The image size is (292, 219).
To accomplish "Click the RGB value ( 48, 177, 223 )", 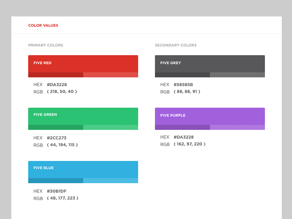I will click(62, 198).
